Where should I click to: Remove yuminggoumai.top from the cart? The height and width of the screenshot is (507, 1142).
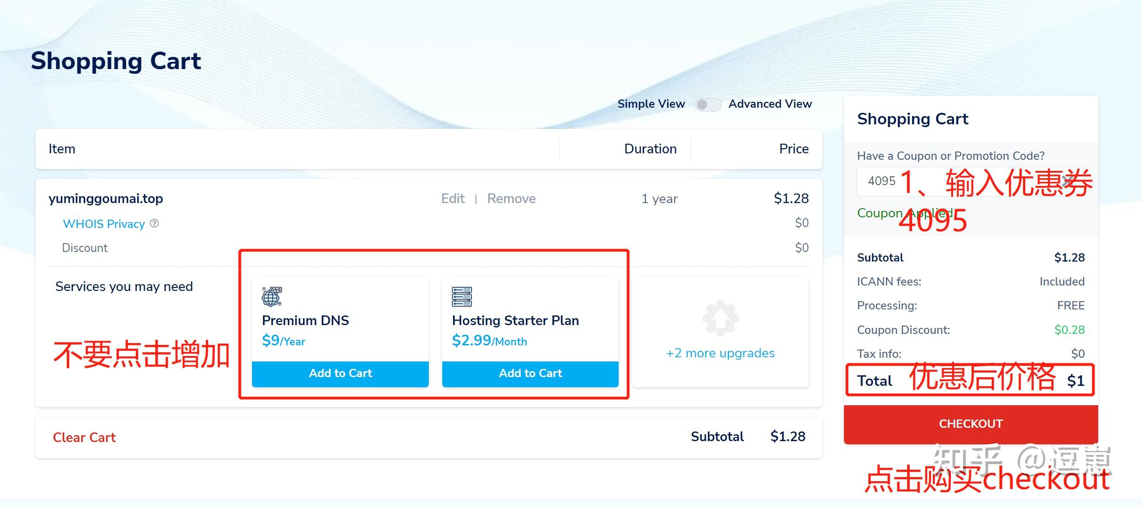point(511,198)
